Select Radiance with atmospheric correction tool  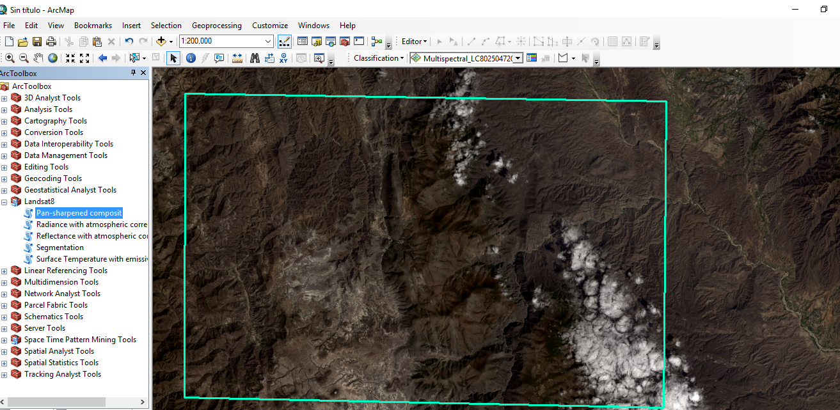coord(91,225)
